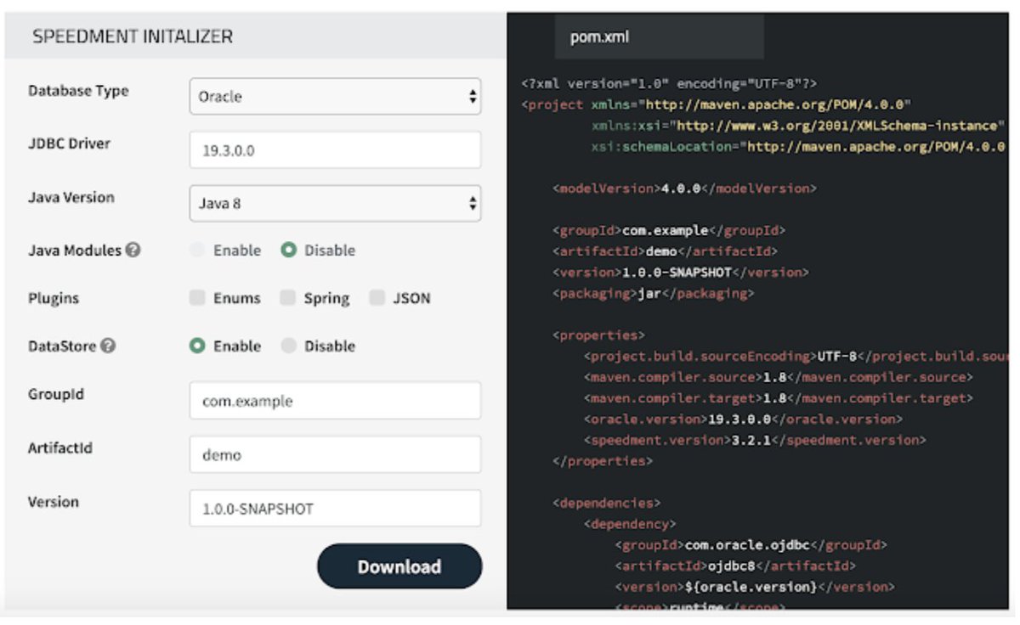
Task: Check the Spring plugin checkbox
Action: coord(286,298)
